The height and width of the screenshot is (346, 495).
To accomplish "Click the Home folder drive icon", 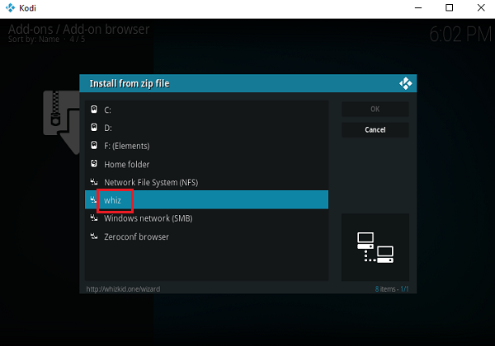I will pyautogui.click(x=94, y=164).
